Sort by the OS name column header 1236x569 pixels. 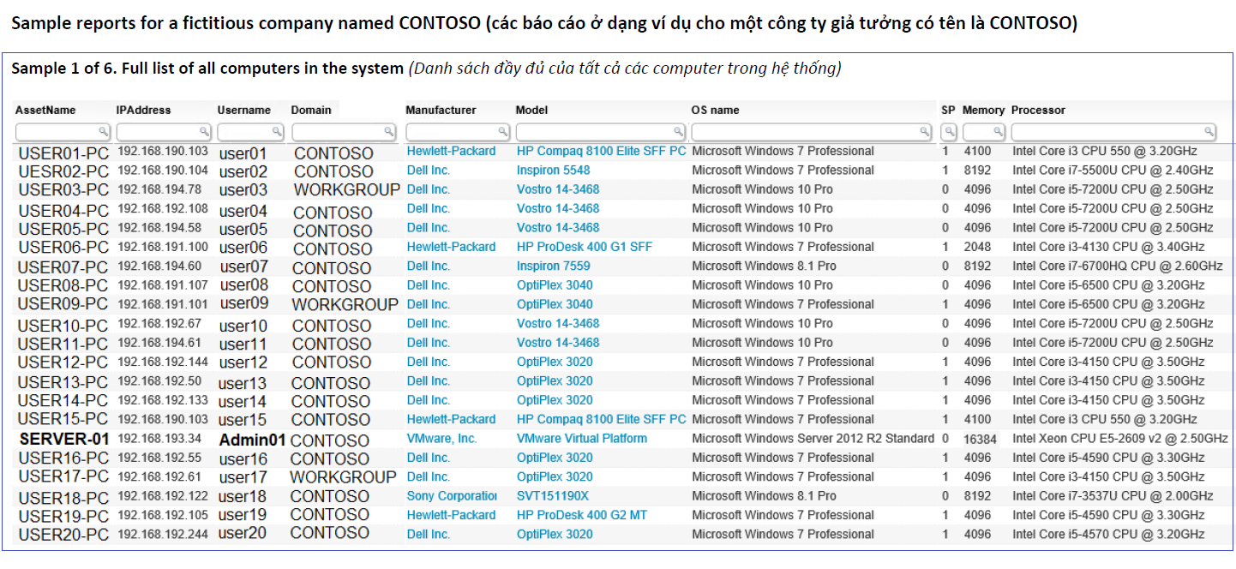[x=715, y=110]
